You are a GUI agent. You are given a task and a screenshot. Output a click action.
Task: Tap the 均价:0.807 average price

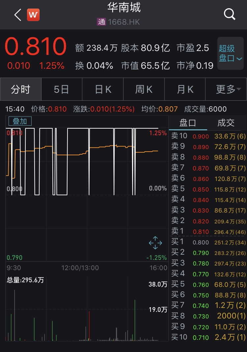[159, 109]
